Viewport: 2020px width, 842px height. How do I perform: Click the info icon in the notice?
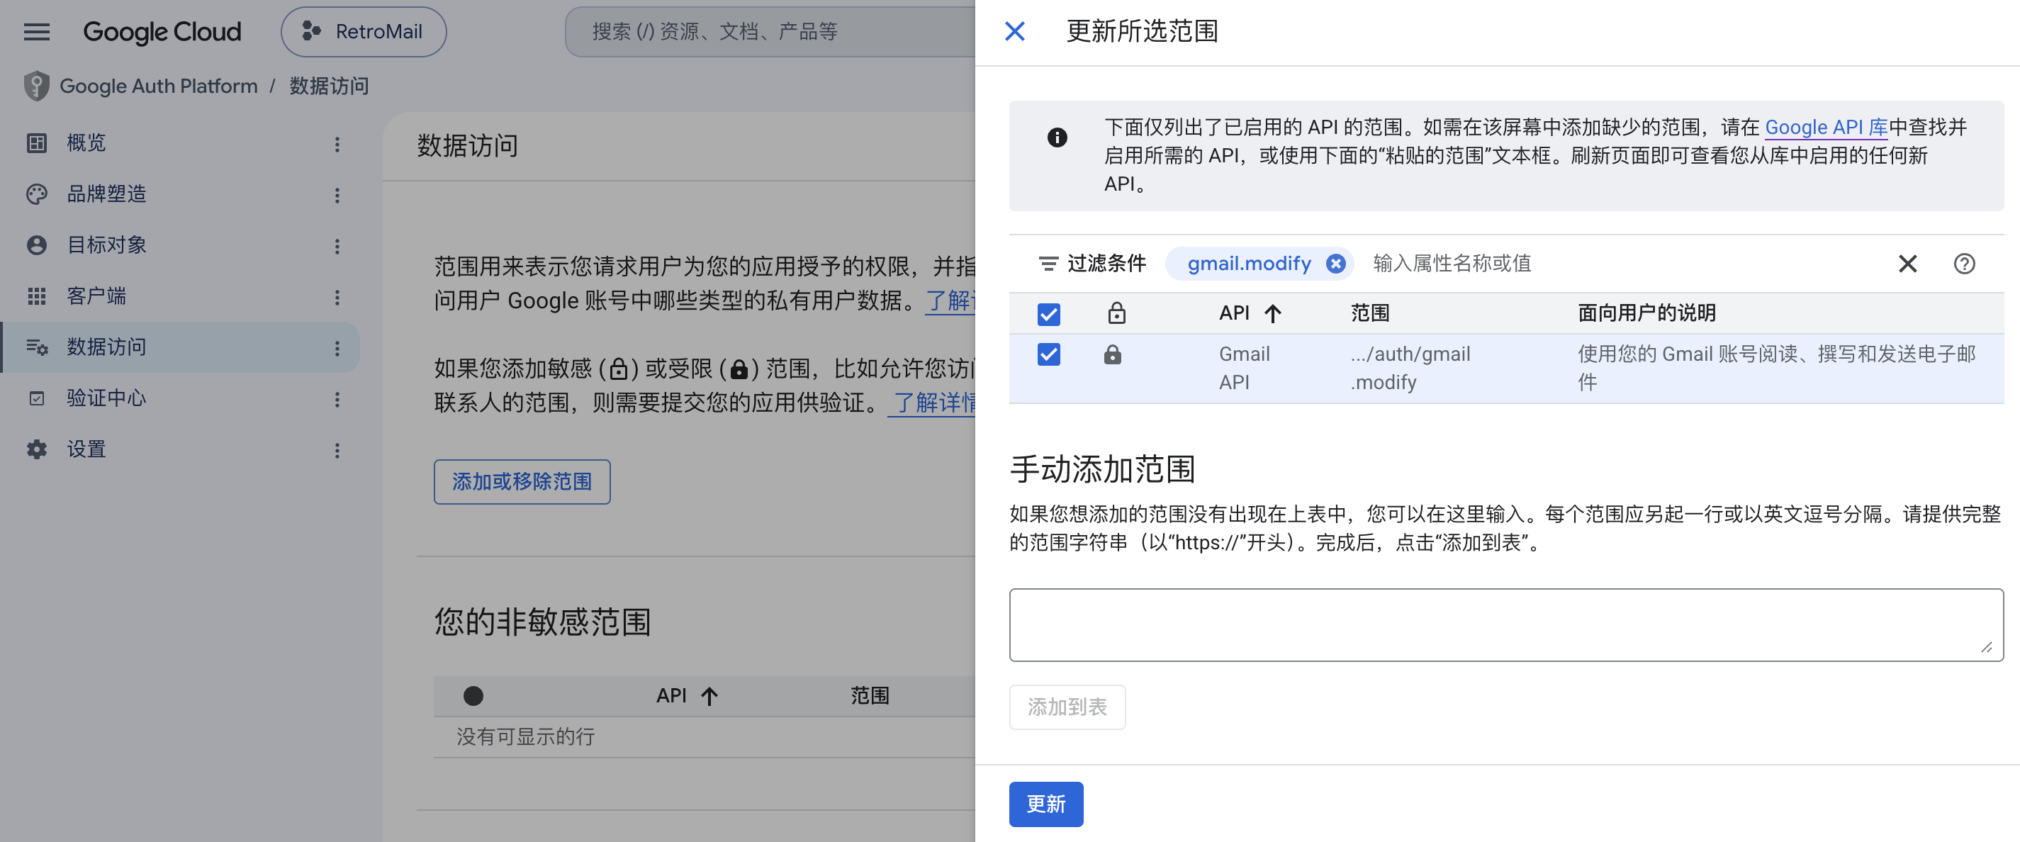tap(1057, 138)
